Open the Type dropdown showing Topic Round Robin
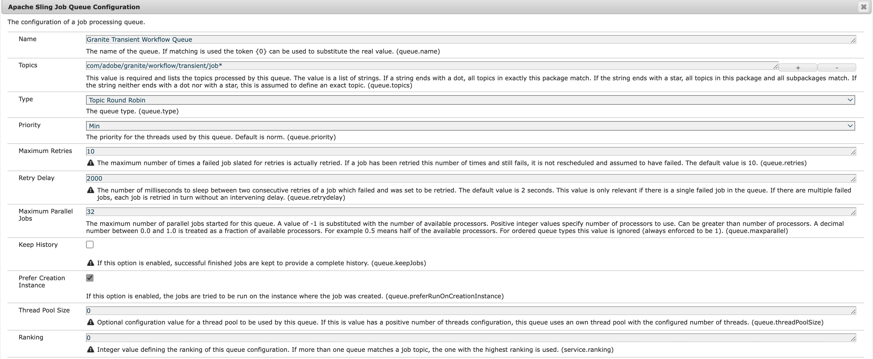 click(x=470, y=100)
